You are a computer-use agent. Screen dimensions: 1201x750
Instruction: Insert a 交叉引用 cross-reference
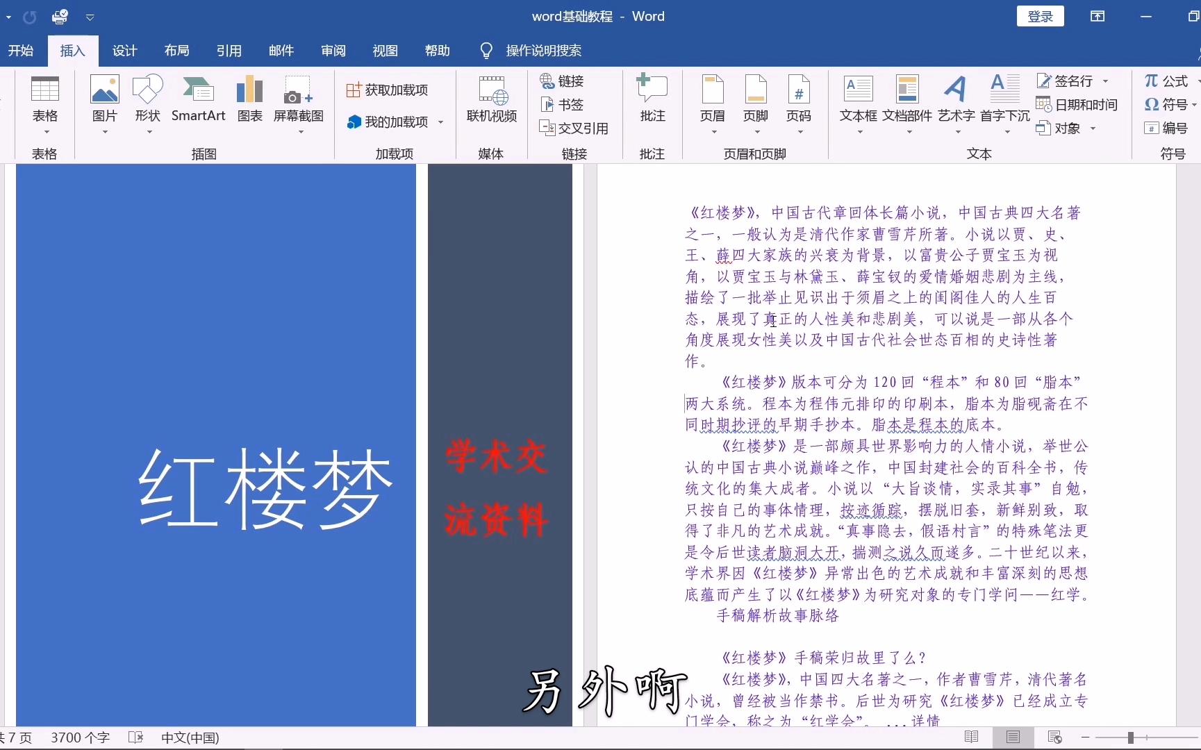point(574,128)
